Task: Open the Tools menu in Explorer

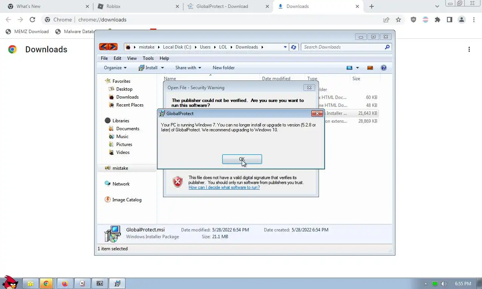Action: pyautogui.click(x=148, y=58)
